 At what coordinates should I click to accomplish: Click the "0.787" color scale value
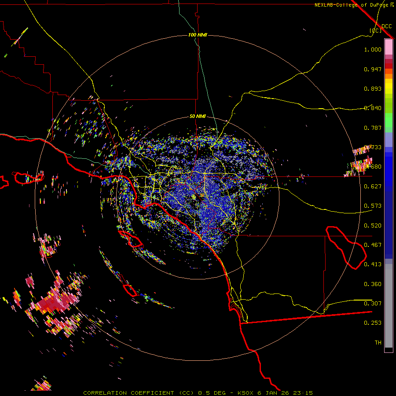click(x=373, y=128)
